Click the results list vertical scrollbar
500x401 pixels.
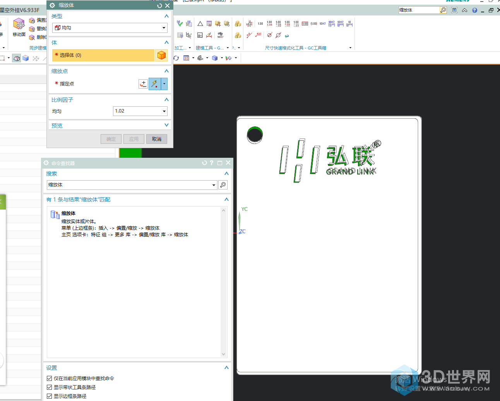coord(223,282)
